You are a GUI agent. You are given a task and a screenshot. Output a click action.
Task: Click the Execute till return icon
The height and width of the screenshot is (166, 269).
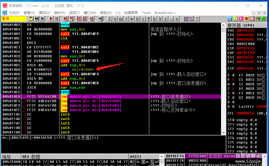91,19
